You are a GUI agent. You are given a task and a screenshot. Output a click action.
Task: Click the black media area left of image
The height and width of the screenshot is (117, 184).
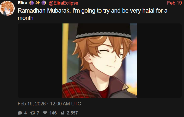40,61
